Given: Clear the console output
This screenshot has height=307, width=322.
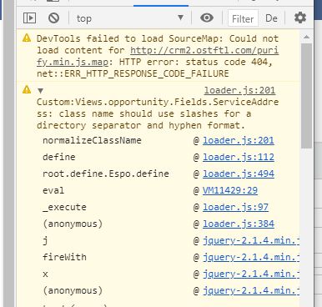Looking at the screenshot, I should coord(53,18).
